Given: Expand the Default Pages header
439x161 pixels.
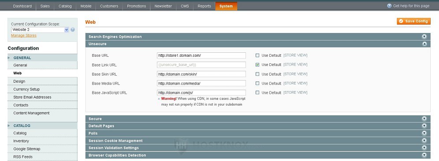Looking at the screenshot, I should (258, 126).
